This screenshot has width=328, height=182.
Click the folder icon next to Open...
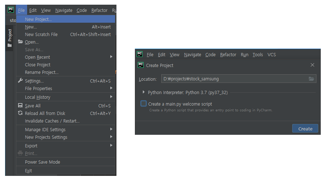coord(20,42)
